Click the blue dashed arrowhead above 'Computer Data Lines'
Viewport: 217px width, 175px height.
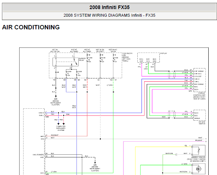click(x=58, y=124)
